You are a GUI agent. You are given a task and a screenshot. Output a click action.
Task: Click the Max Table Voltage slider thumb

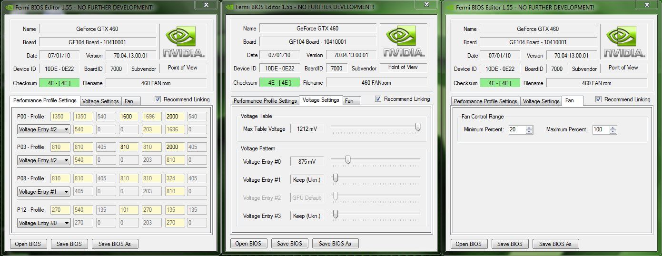coord(418,127)
